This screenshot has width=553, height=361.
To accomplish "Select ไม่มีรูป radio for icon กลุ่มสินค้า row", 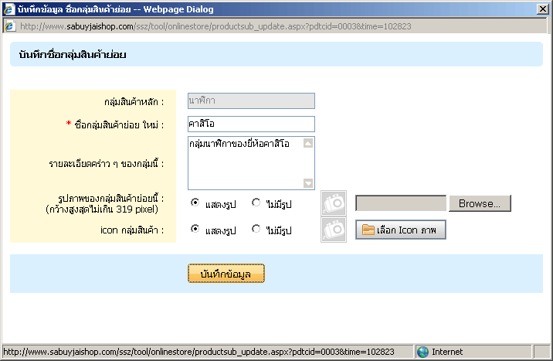I will 256,229.
